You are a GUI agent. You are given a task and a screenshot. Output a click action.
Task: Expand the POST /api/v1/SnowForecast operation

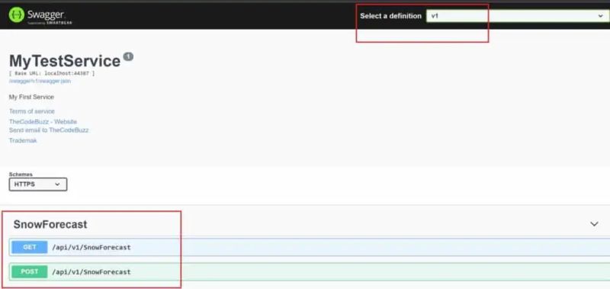(310, 272)
